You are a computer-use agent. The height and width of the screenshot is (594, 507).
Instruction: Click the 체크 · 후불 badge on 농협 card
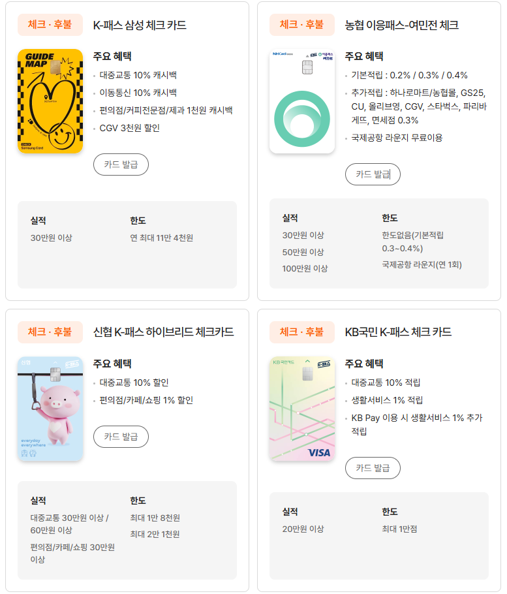coord(302,25)
